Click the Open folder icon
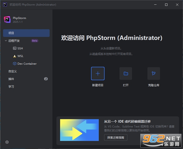The width and height of the screenshot is (183, 149). pyautogui.click(x=126, y=74)
